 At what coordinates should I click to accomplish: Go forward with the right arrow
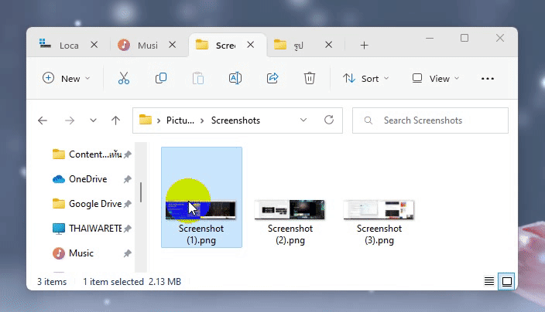(x=70, y=120)
